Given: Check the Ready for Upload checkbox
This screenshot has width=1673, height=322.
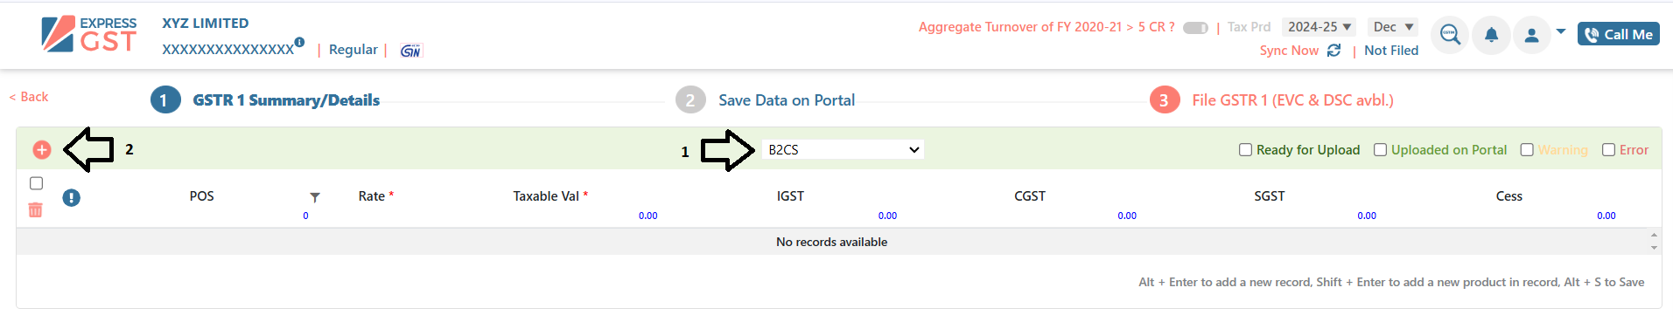Looking at the screenshot, I should tap(1245, 150).
